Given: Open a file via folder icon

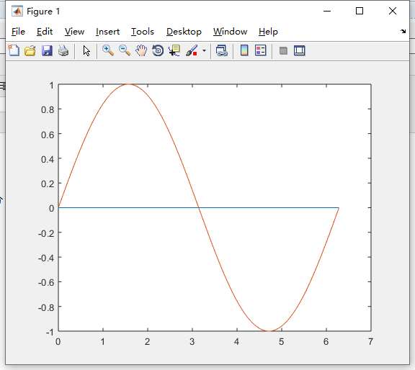Looking at the screenshot, I should coord(30,50).
